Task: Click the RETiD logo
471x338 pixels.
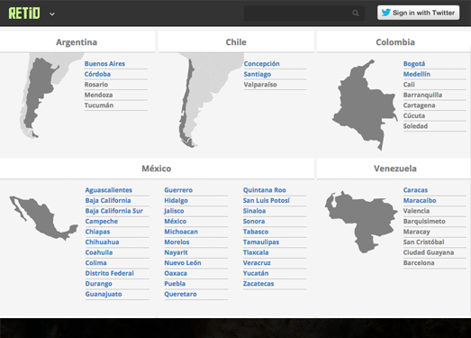Action: pos(24,14)
